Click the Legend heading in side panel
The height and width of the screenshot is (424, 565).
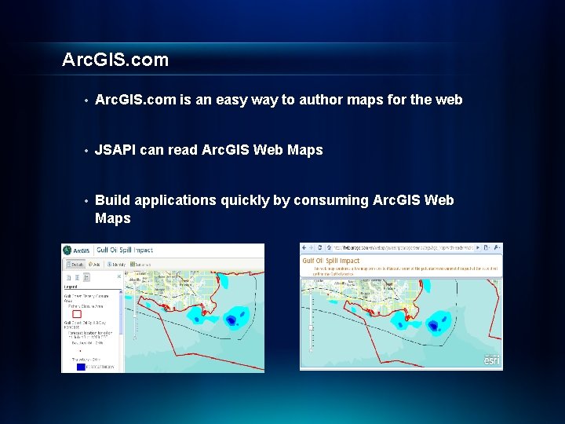(71, 287)
